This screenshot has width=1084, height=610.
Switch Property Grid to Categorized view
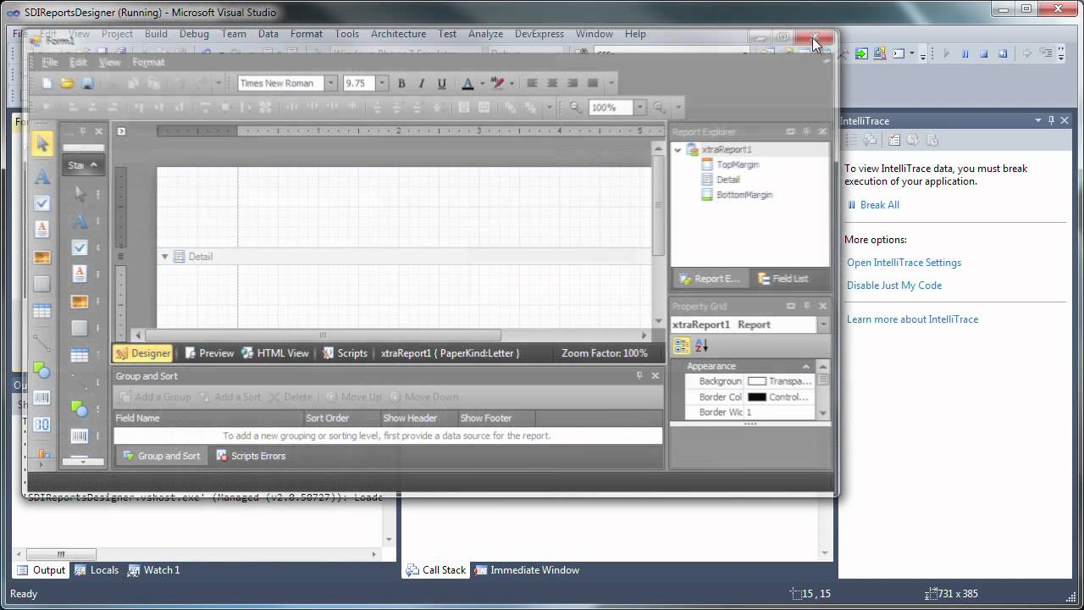tap(681, 346)
